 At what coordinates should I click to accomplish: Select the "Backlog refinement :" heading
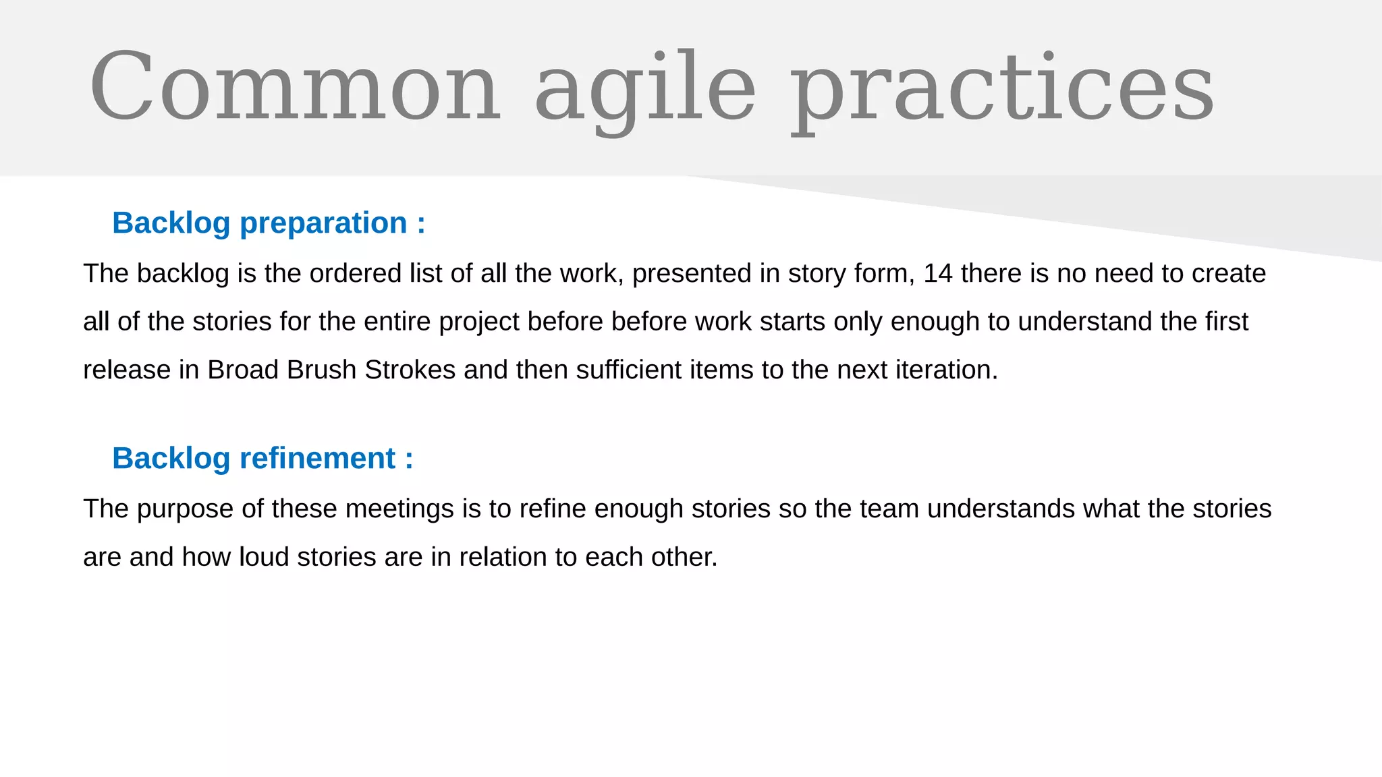(x=262, y=459)
